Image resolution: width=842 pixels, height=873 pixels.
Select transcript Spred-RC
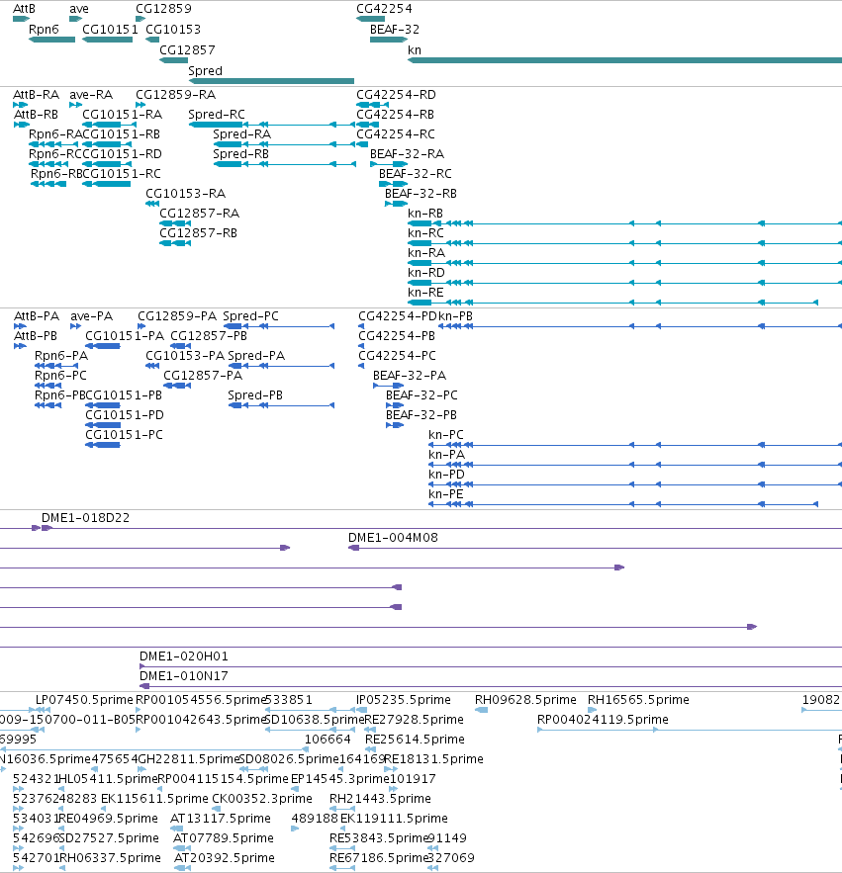[x=272, y=125]
